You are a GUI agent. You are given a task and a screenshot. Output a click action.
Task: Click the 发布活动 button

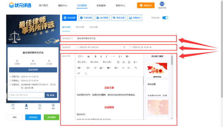33,117
